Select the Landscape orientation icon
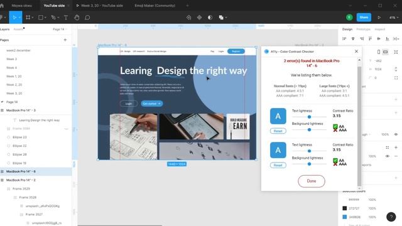 coord(385,52)
